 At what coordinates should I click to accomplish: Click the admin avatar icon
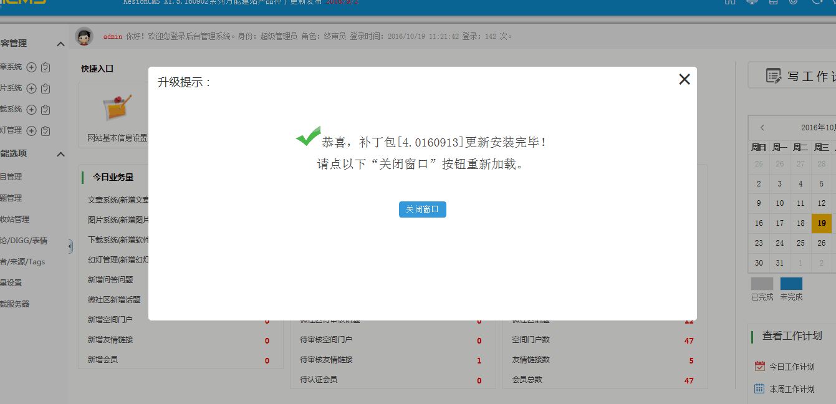(x=84, y=37)
